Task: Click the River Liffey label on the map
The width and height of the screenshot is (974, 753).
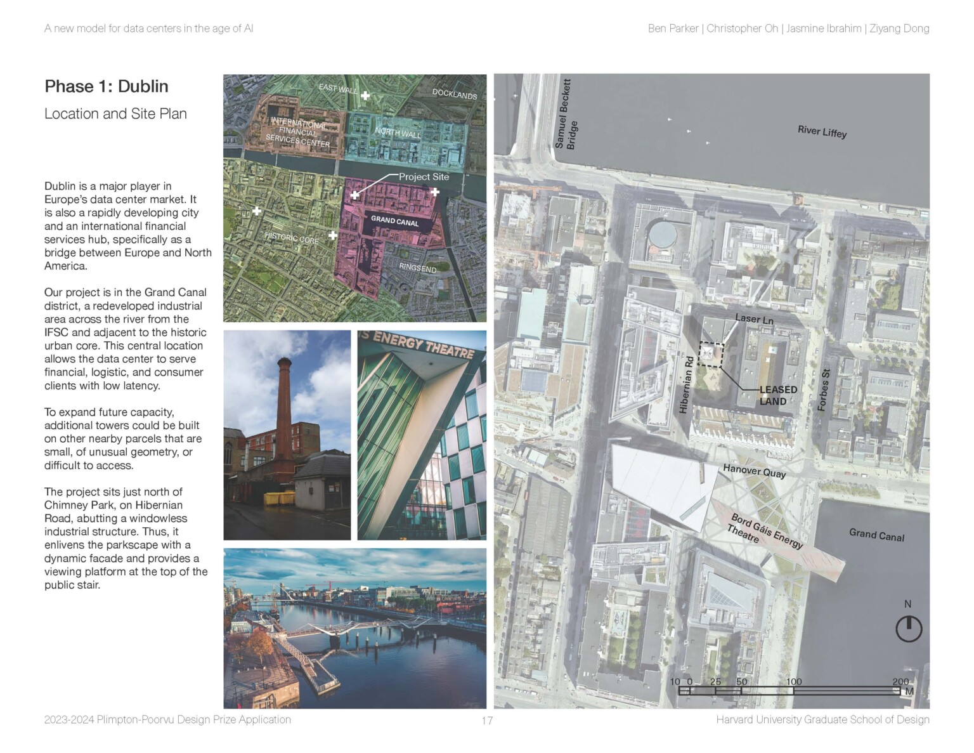Action: (x=822, y=131)
